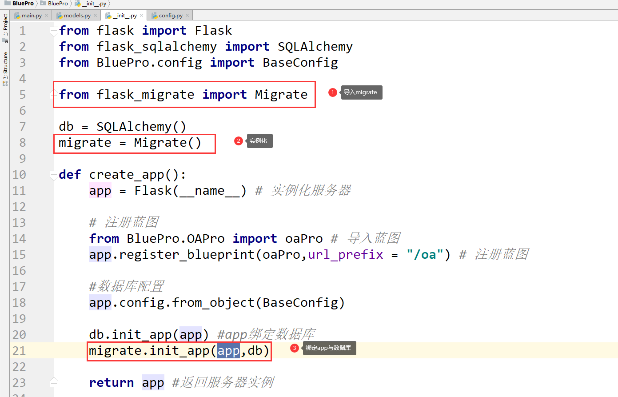The height and width of the screenshot is (397, 618).
Task: Click the folder icon before bold BluePro breadcrumb
Action: click(8, 3)
